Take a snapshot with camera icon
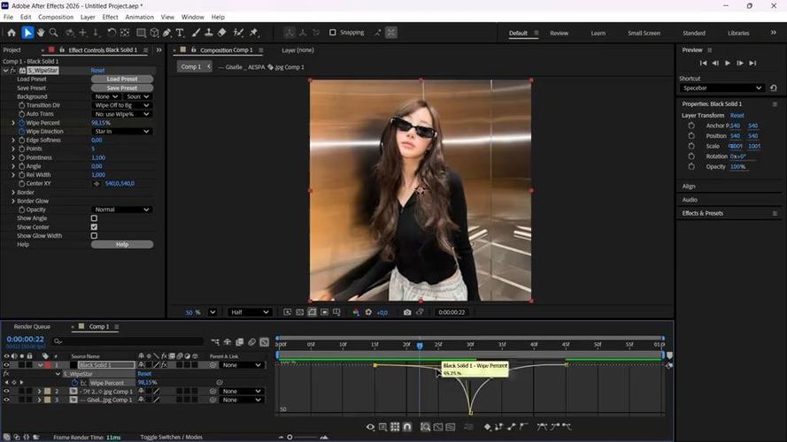 pos(407,312)
